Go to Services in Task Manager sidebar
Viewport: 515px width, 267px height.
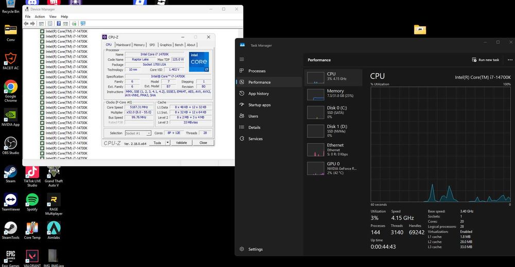click(269, 139)
